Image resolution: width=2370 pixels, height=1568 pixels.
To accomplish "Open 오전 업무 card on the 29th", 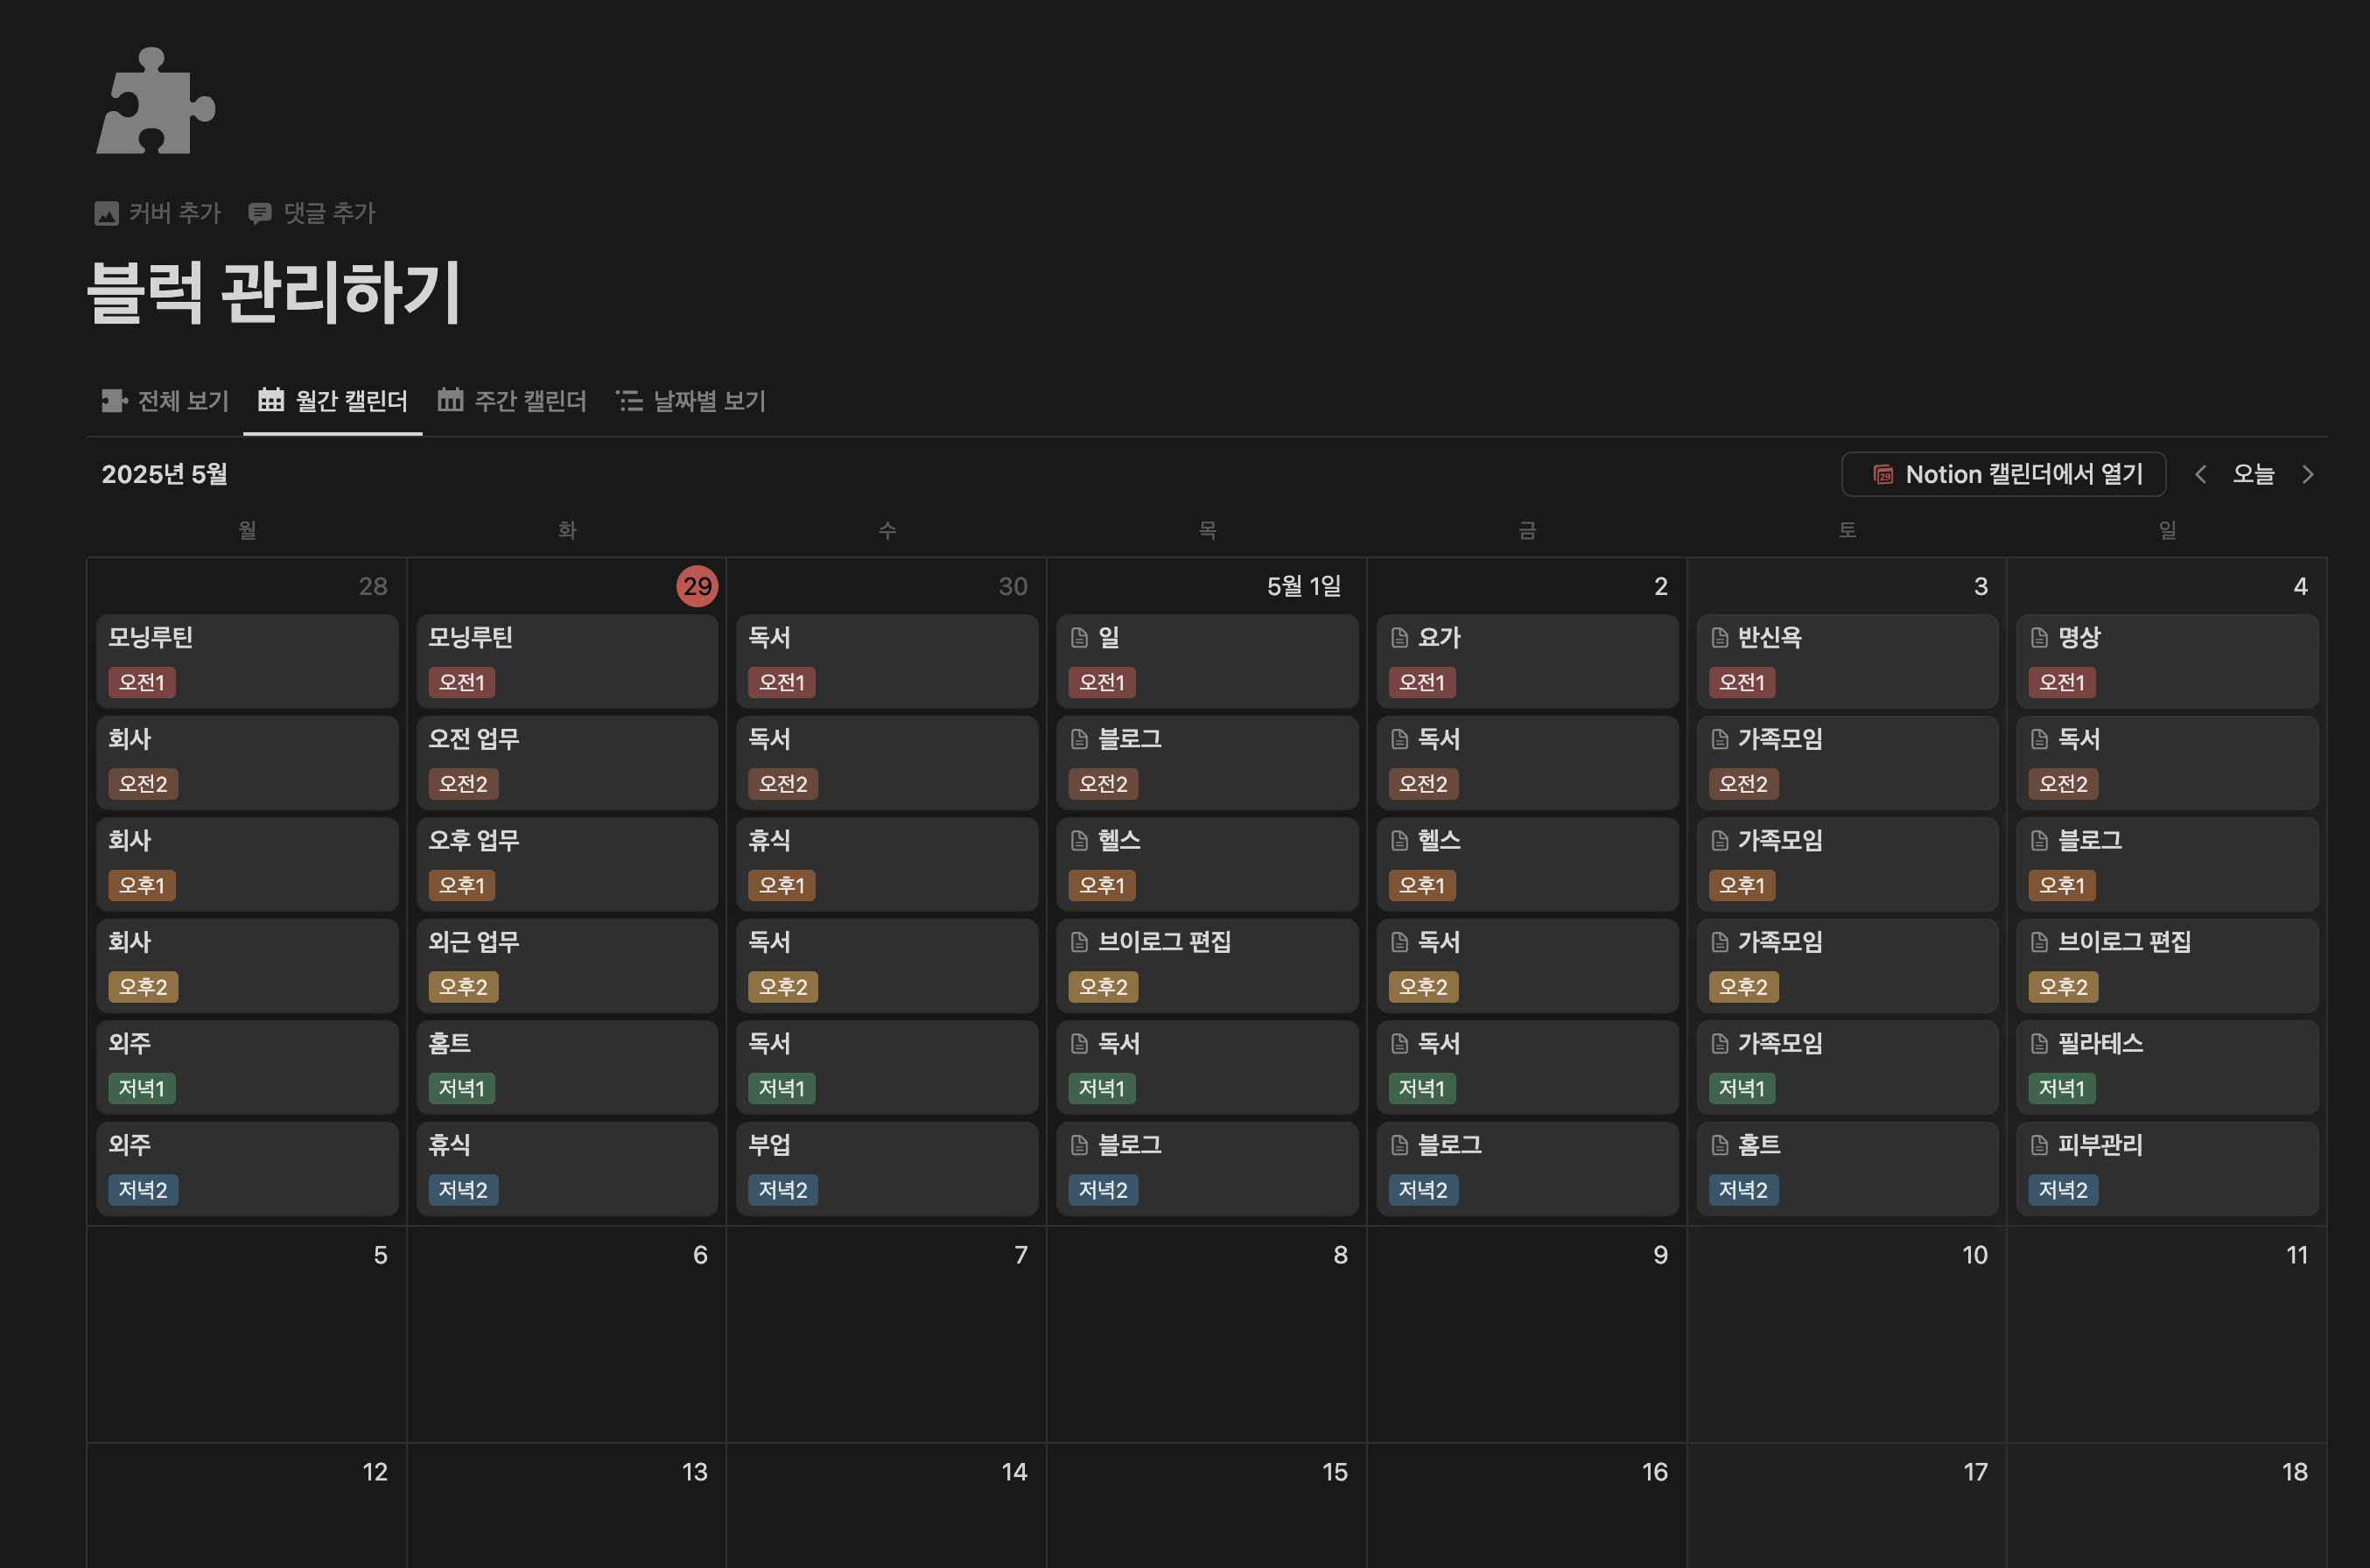I will point(567,762).
